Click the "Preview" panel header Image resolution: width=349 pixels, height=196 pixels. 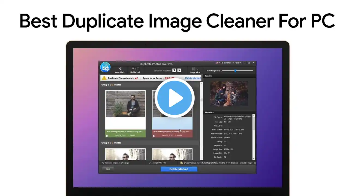click(209, 76)
